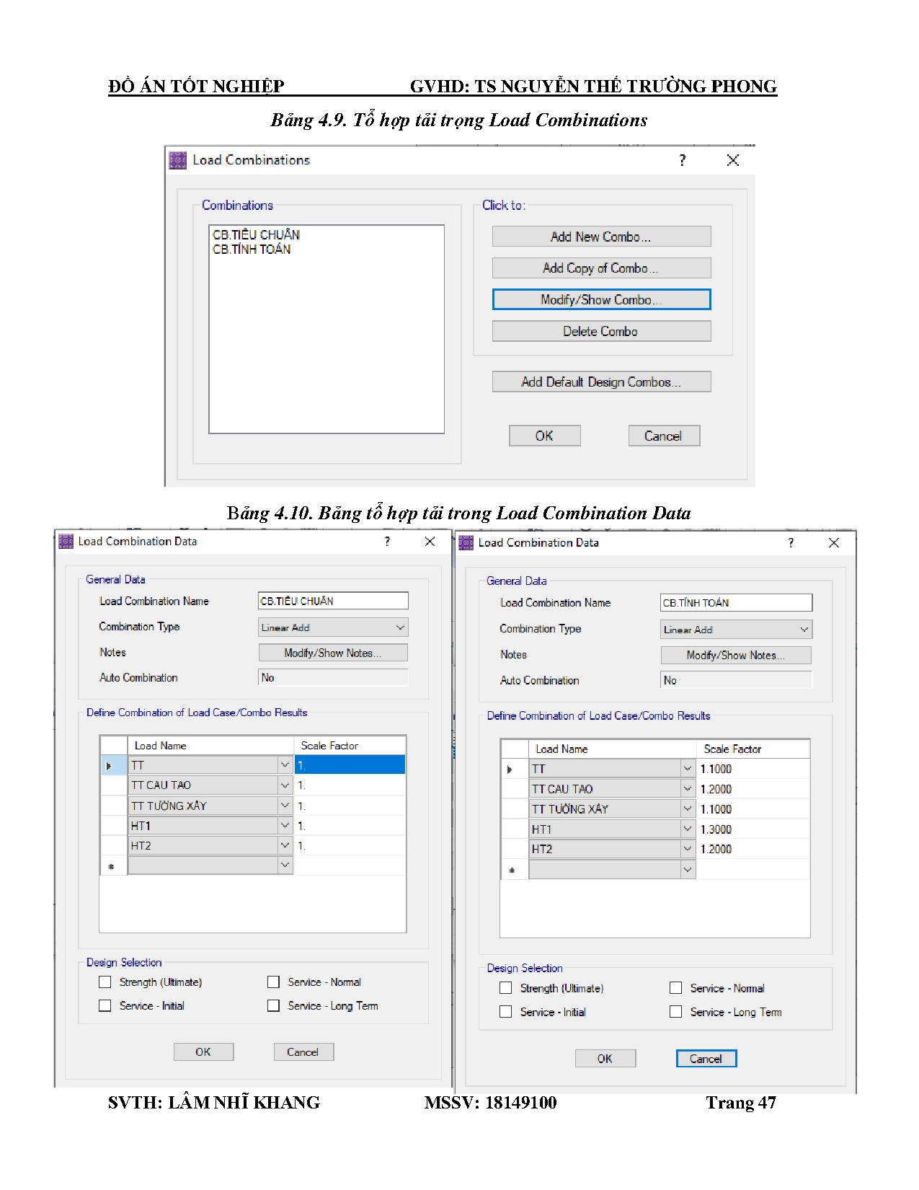Viewport: 919px width, 1190px height.
Task: Click the 1.3000 scale factor cell for HT1
Action: click(752, 829)
